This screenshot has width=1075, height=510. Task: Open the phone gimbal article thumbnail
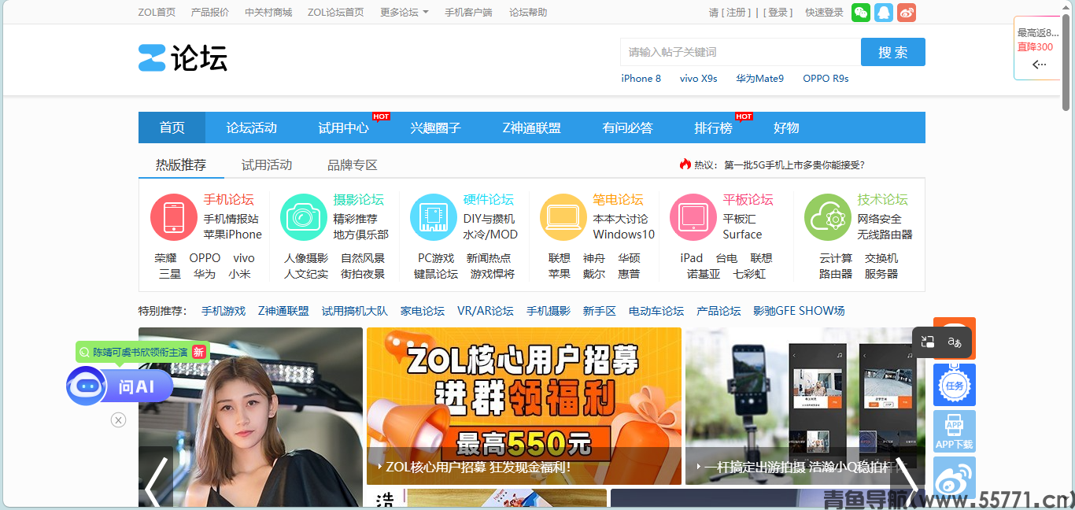tap(805, 406)
